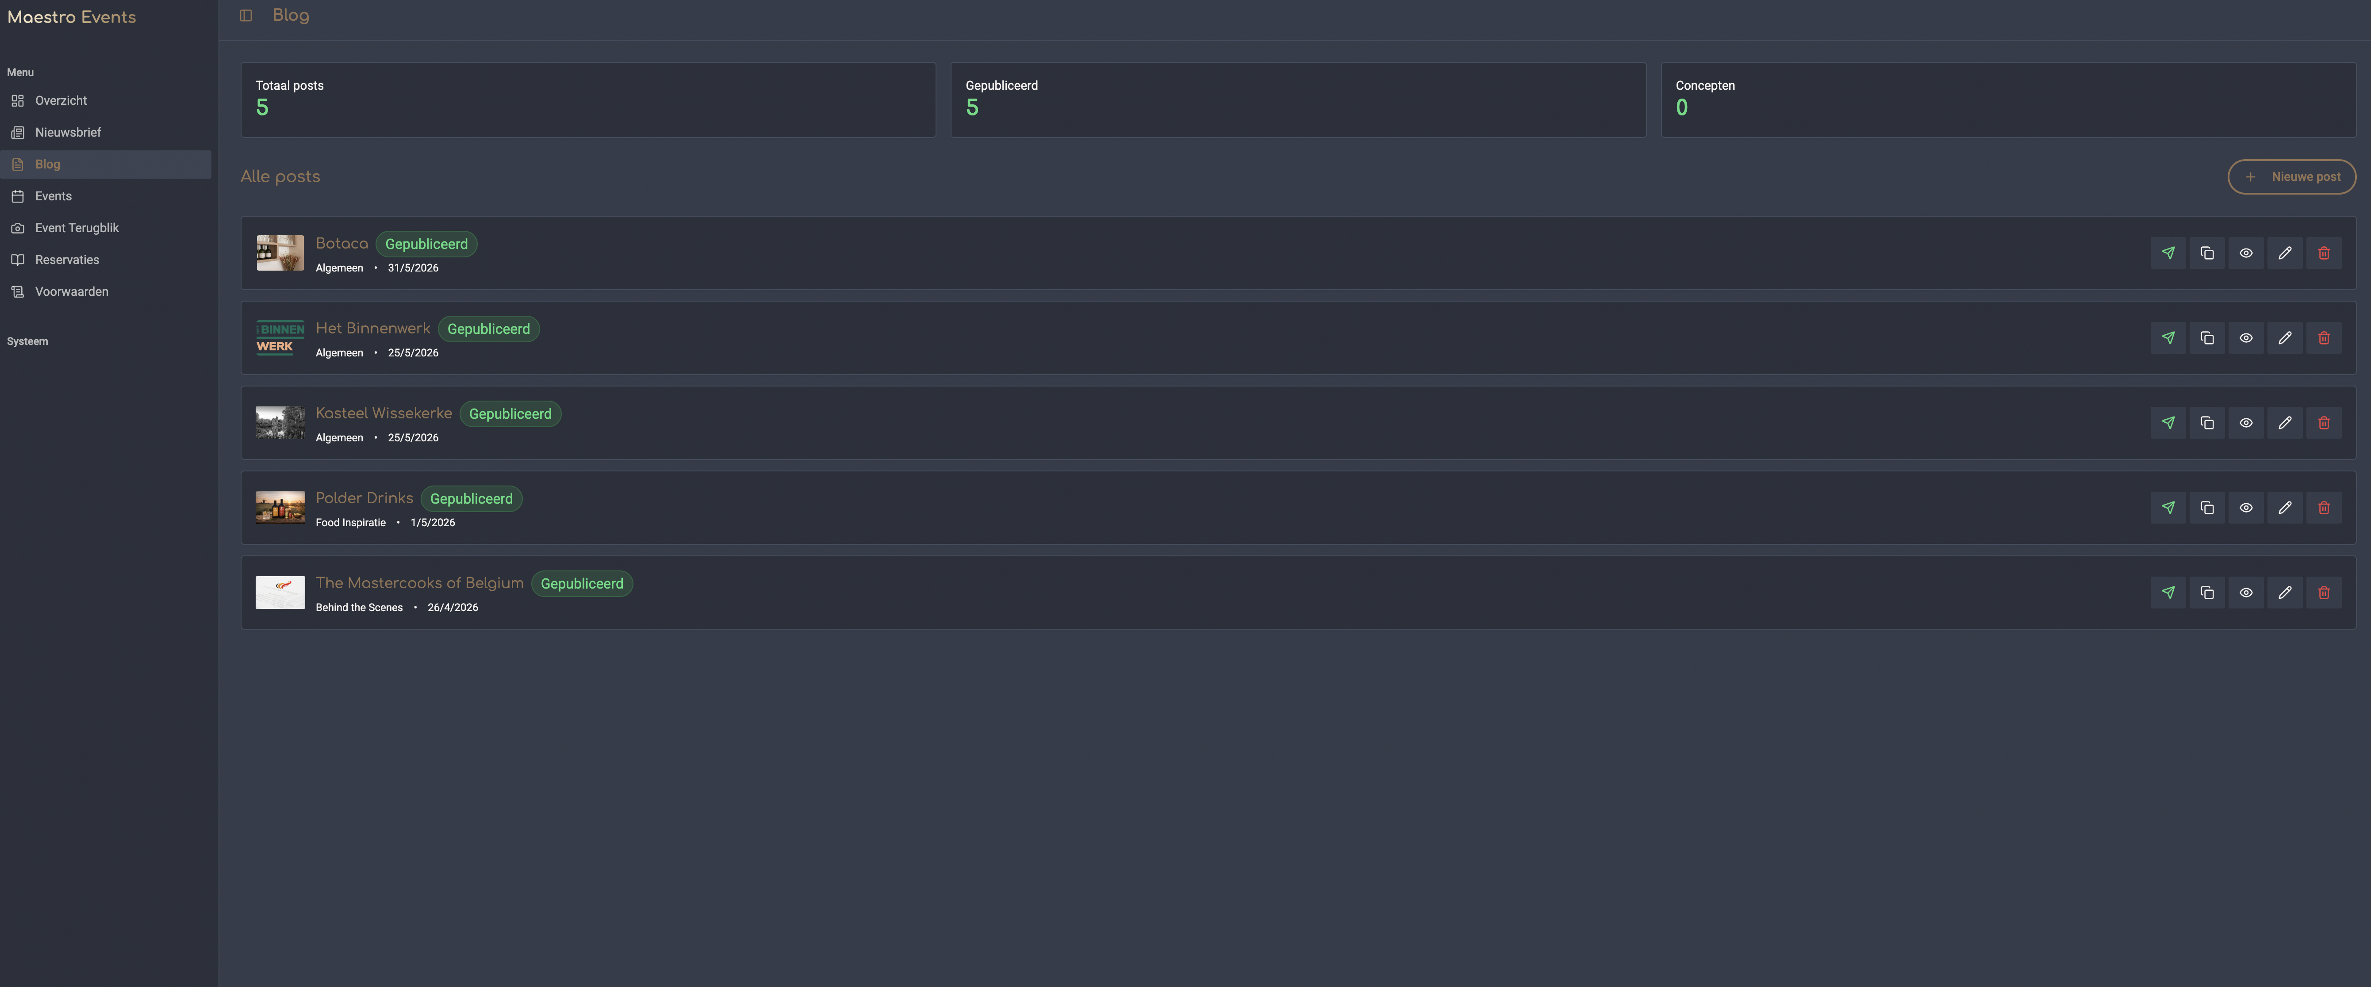2371x987 pixels.
Task: Delete The Mastercooks of Belgium post
Action: [2323, 593]
